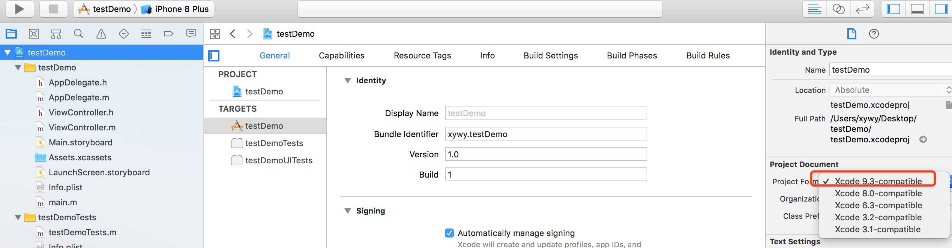The image size is (952, 248).
Task: Open the Source Control navigator
Action: point(34,34)
